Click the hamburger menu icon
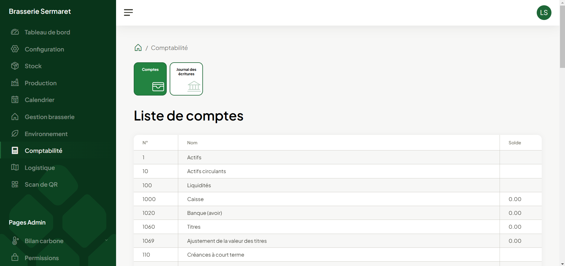 coord(128,12)
